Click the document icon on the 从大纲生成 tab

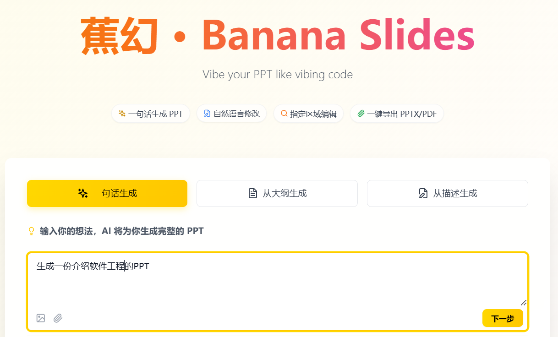252,194
